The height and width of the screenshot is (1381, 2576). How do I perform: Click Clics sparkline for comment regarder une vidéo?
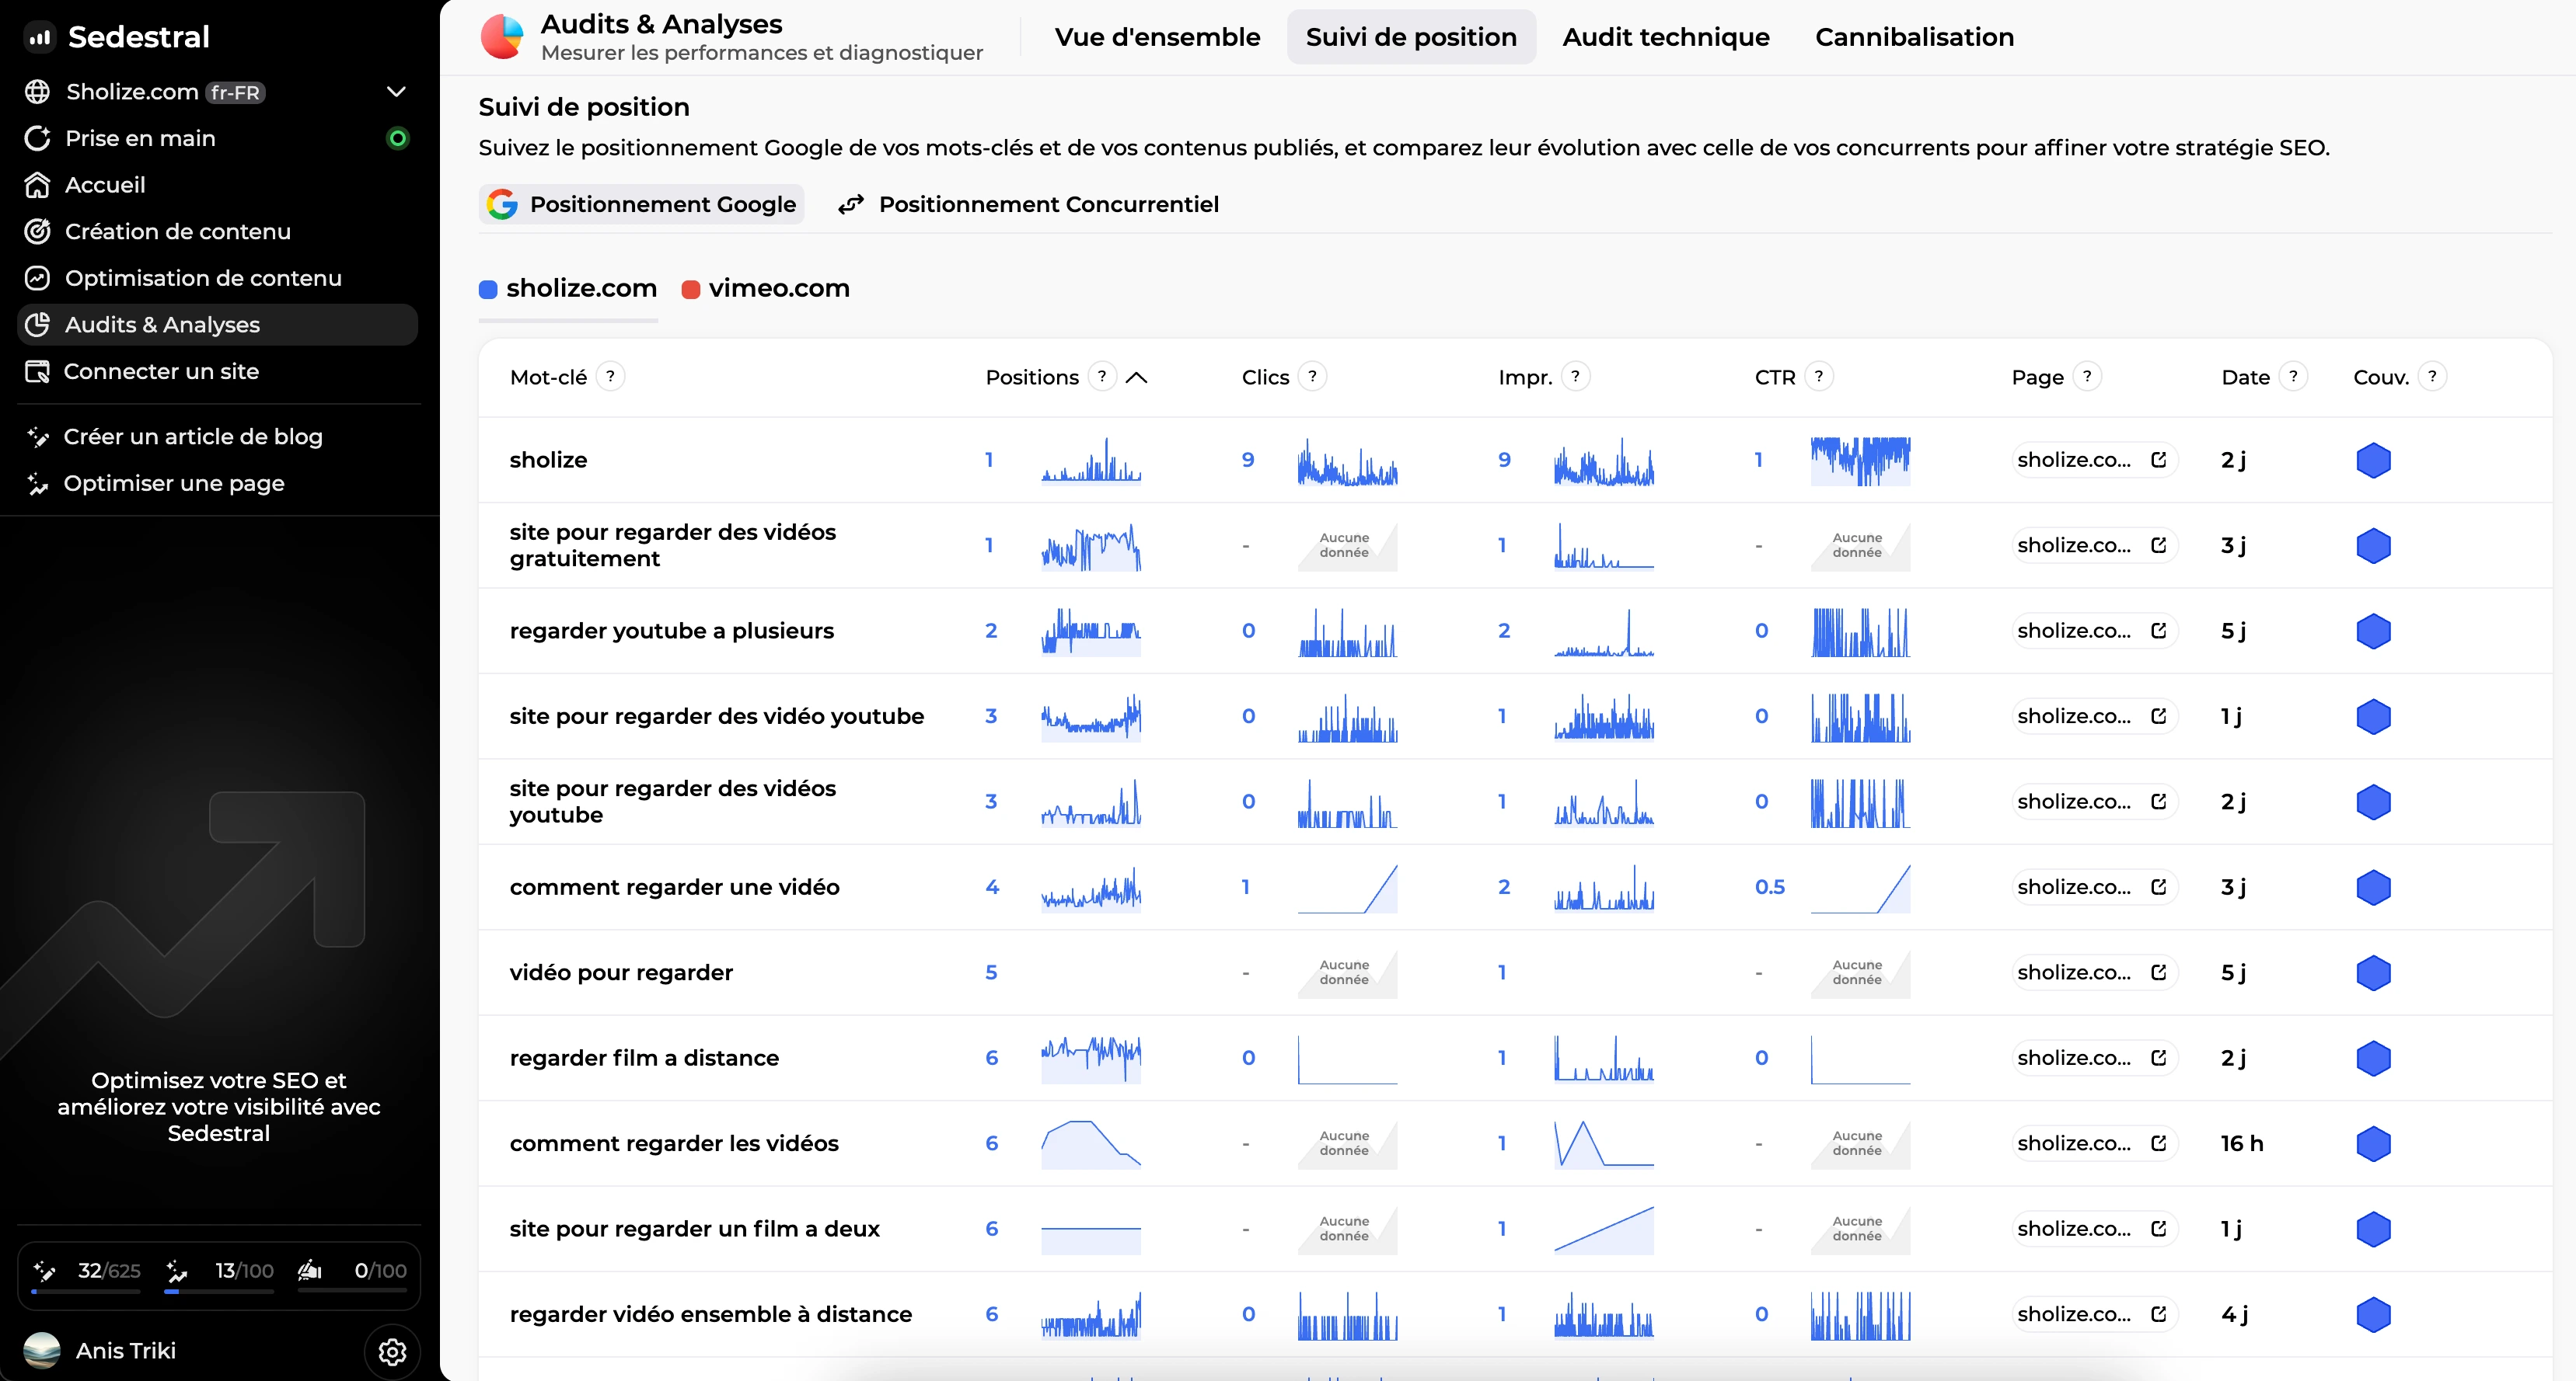tap(1347, 889)
